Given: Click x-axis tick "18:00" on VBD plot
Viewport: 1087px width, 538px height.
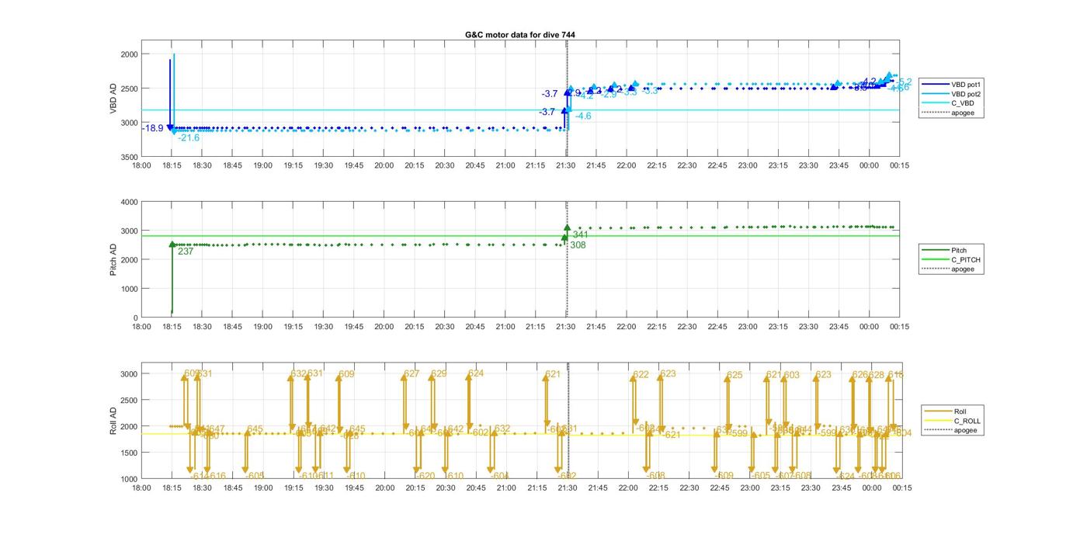Looking at the screenshot, I should [141, 165].
